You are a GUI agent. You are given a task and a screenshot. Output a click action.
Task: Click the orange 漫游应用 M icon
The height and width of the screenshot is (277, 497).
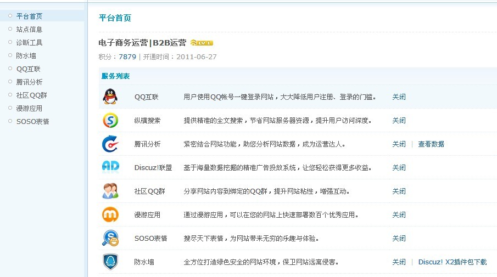click(110, 214)
